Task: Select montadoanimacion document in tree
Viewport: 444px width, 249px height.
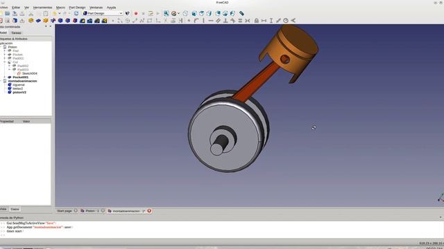Action: click(22, 81)
